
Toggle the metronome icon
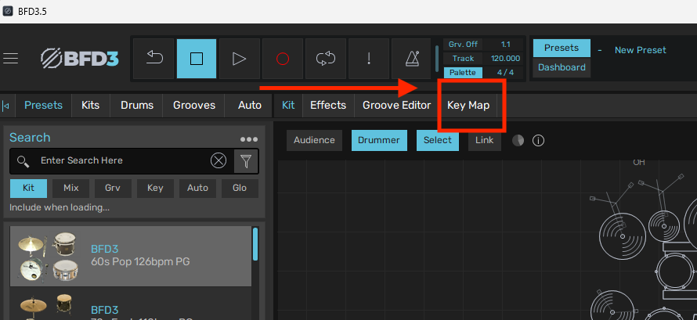(x=412, y=59)
